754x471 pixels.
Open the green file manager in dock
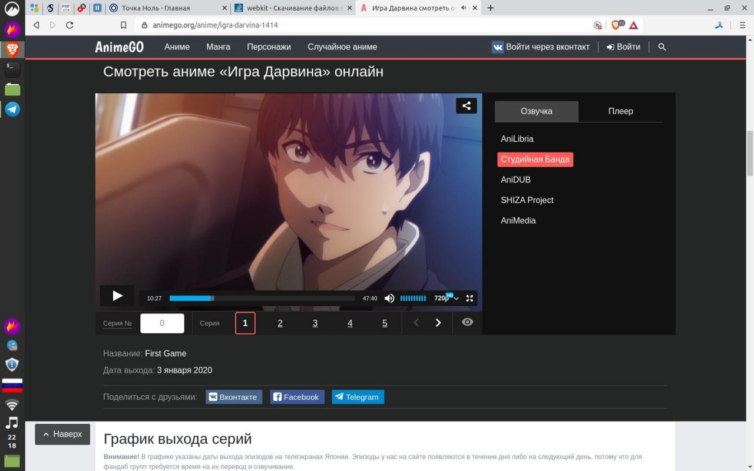pyautogui.click(x=12, y=89)
